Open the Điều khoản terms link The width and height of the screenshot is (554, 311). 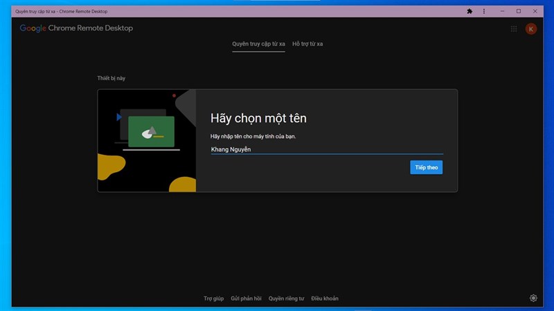[x=325, y=299]
